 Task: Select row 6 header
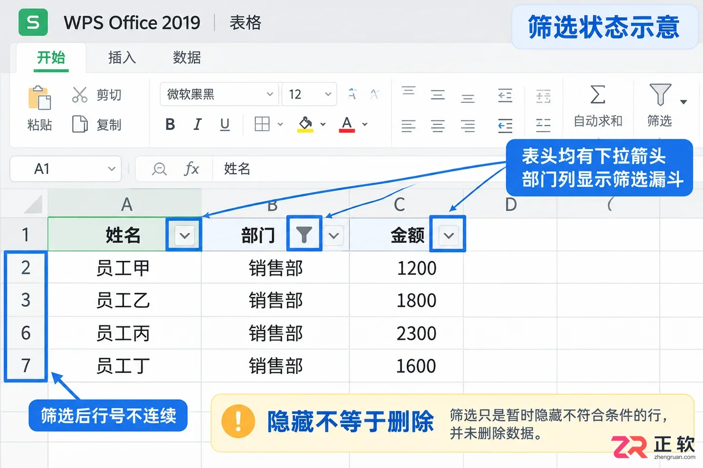[25, 333]
